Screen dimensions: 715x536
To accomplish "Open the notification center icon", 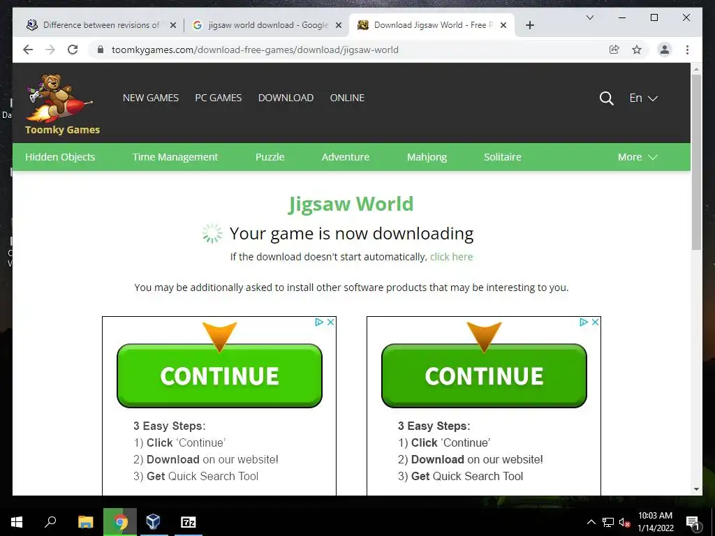I will click(x=693, y=522).
